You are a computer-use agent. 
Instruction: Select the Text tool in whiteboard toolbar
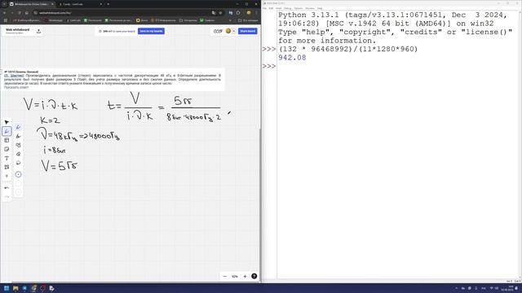7,159
